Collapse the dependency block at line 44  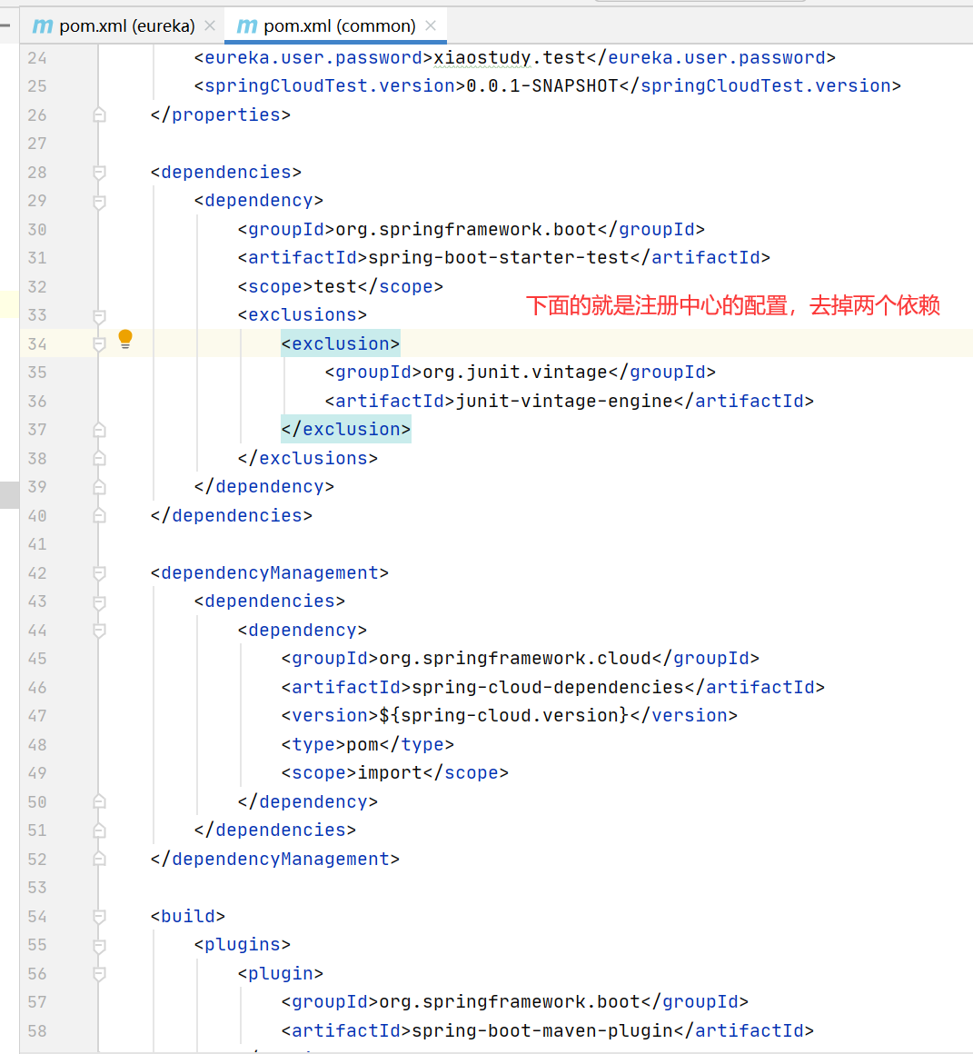pyautogui.click(x=99, y=631)
